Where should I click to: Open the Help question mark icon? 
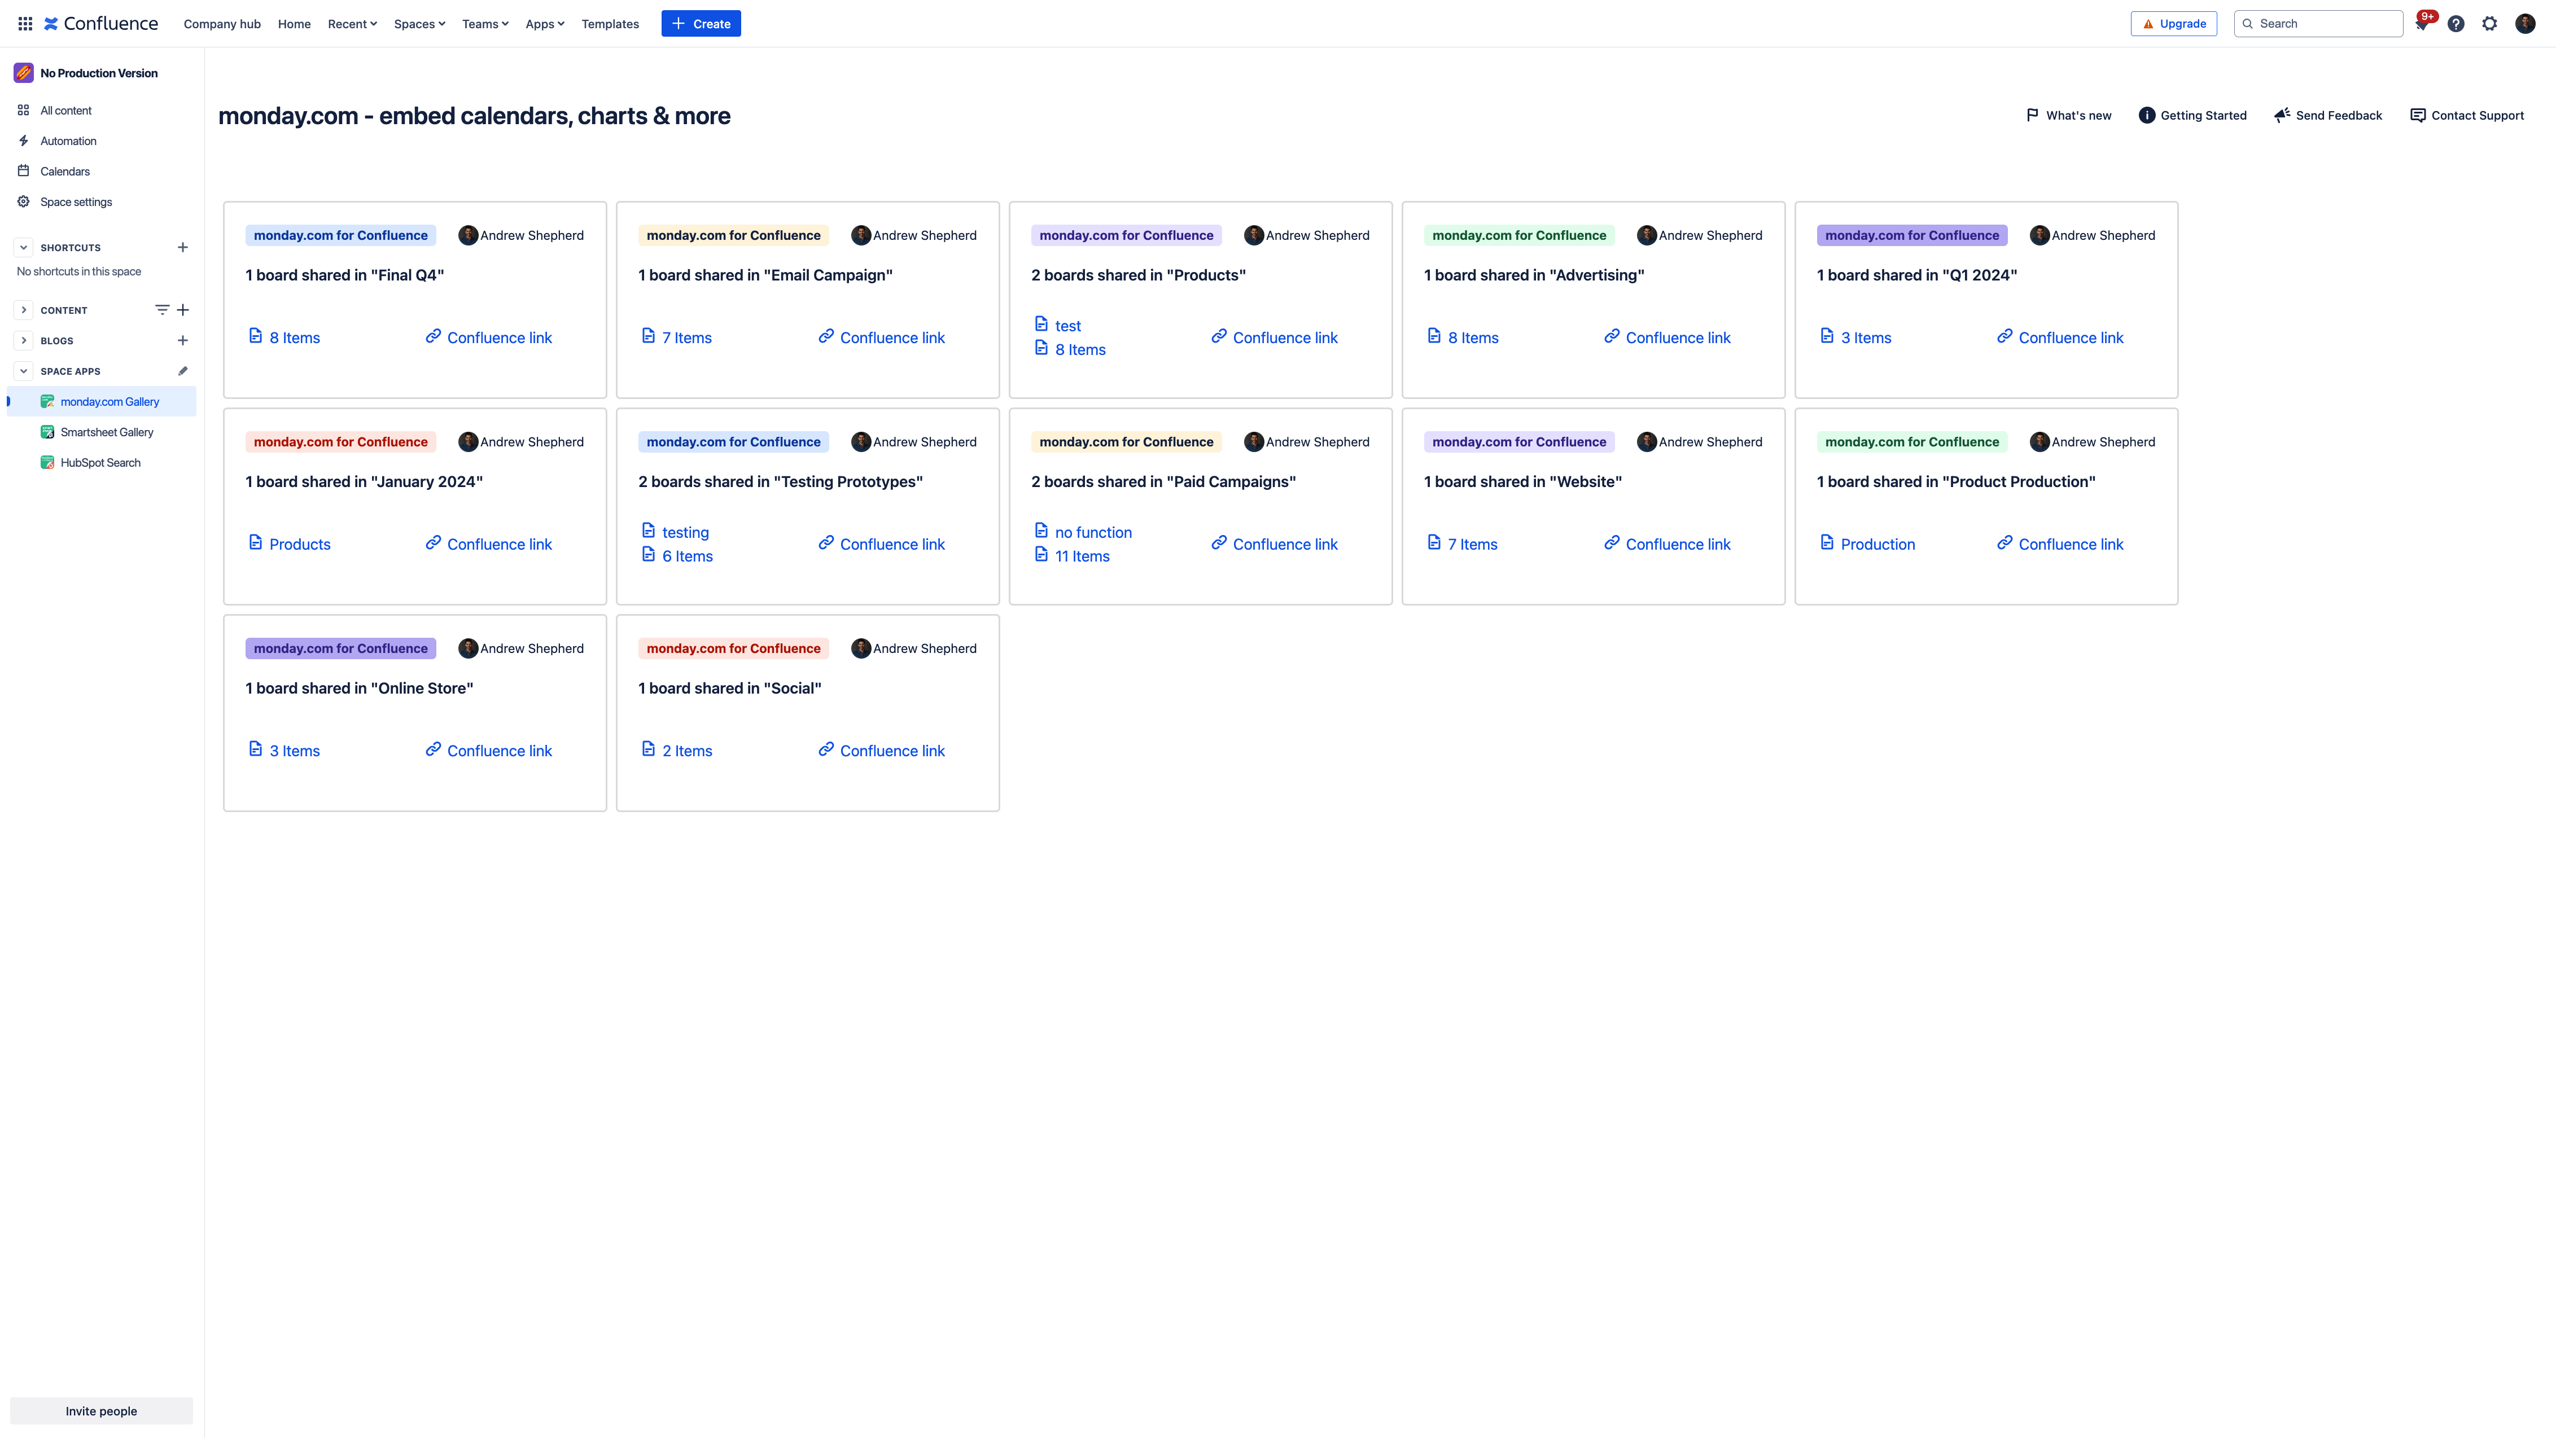coord(2456,24)
